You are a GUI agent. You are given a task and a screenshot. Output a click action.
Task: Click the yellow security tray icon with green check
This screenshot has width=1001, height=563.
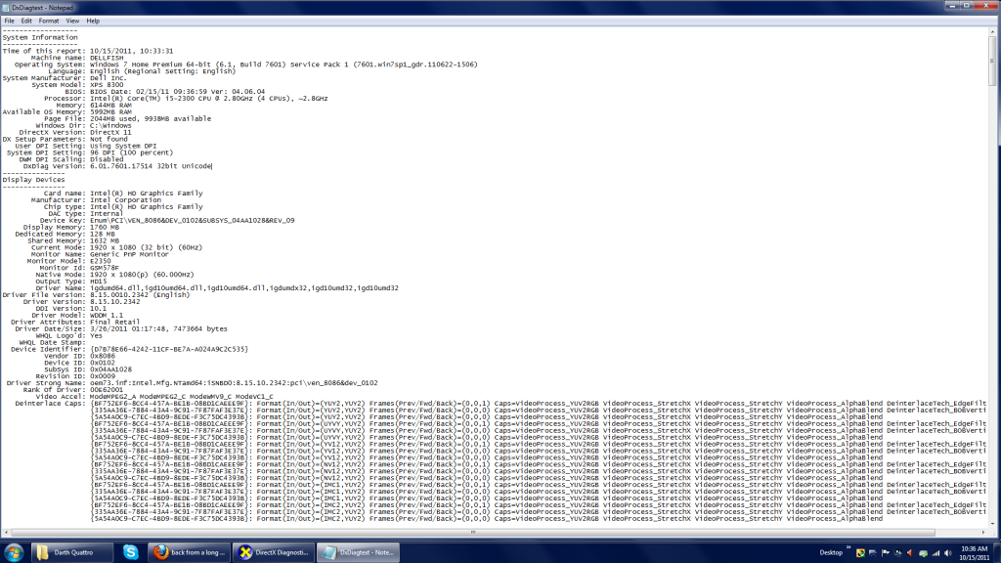(x=860, y=553)
